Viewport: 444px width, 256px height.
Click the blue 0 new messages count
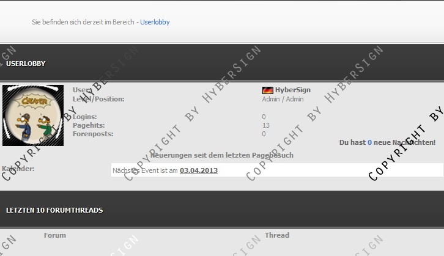tap(369, 142)
